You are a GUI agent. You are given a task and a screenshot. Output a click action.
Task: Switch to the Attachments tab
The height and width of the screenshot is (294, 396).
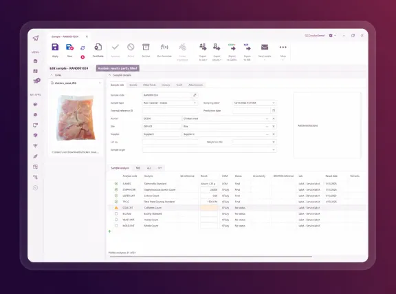coord(195,85)
